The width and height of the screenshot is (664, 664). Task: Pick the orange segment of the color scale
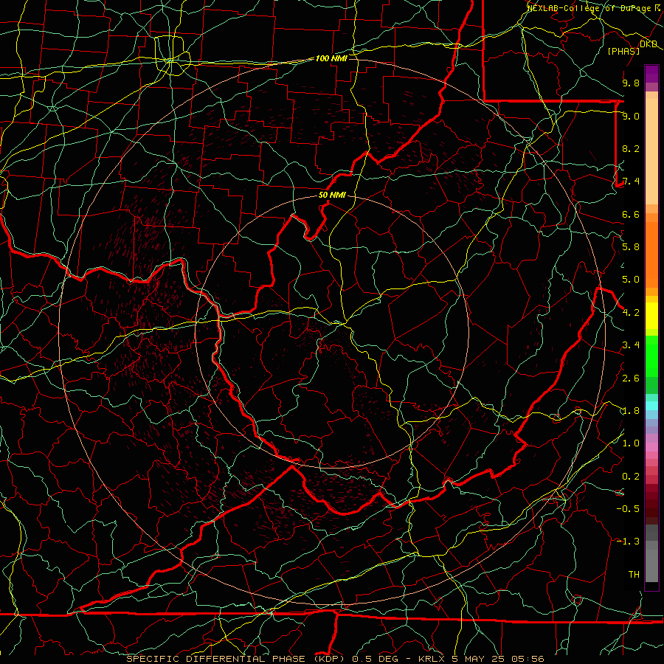[x=651, y=254]
